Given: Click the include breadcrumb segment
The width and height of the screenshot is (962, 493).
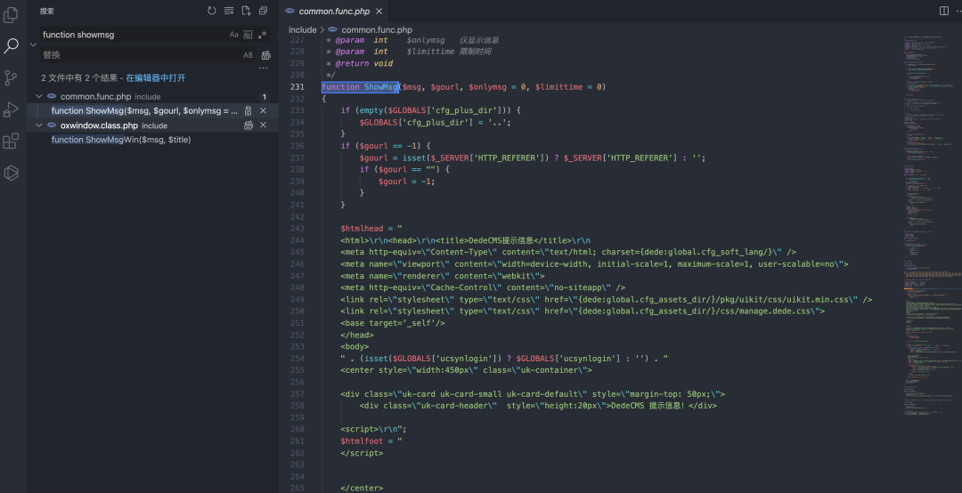Looking at the screenshot, I should (303, 29).
